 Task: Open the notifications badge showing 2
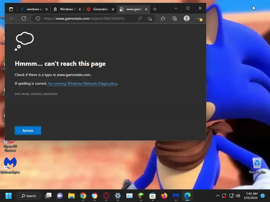coord(263,196)
